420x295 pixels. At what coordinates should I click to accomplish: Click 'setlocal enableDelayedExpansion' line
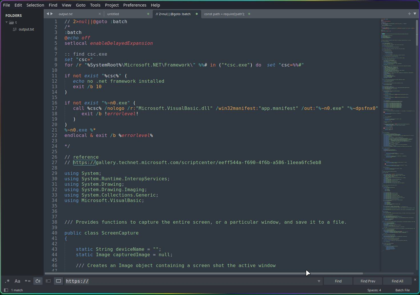pyautogui.click(x=108, y=43)
